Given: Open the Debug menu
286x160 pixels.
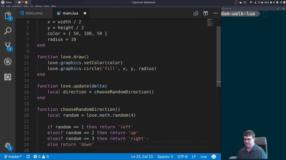Looking at the screenshot, I should (x=38, y=6).
